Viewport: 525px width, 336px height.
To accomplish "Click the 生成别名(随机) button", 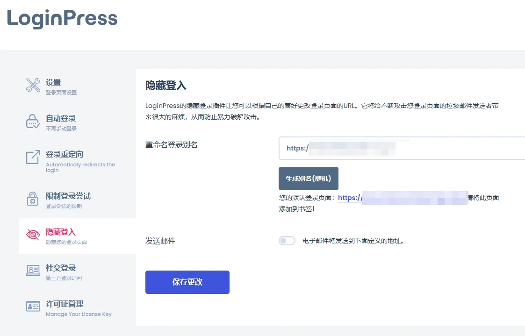I will (309, 178).
